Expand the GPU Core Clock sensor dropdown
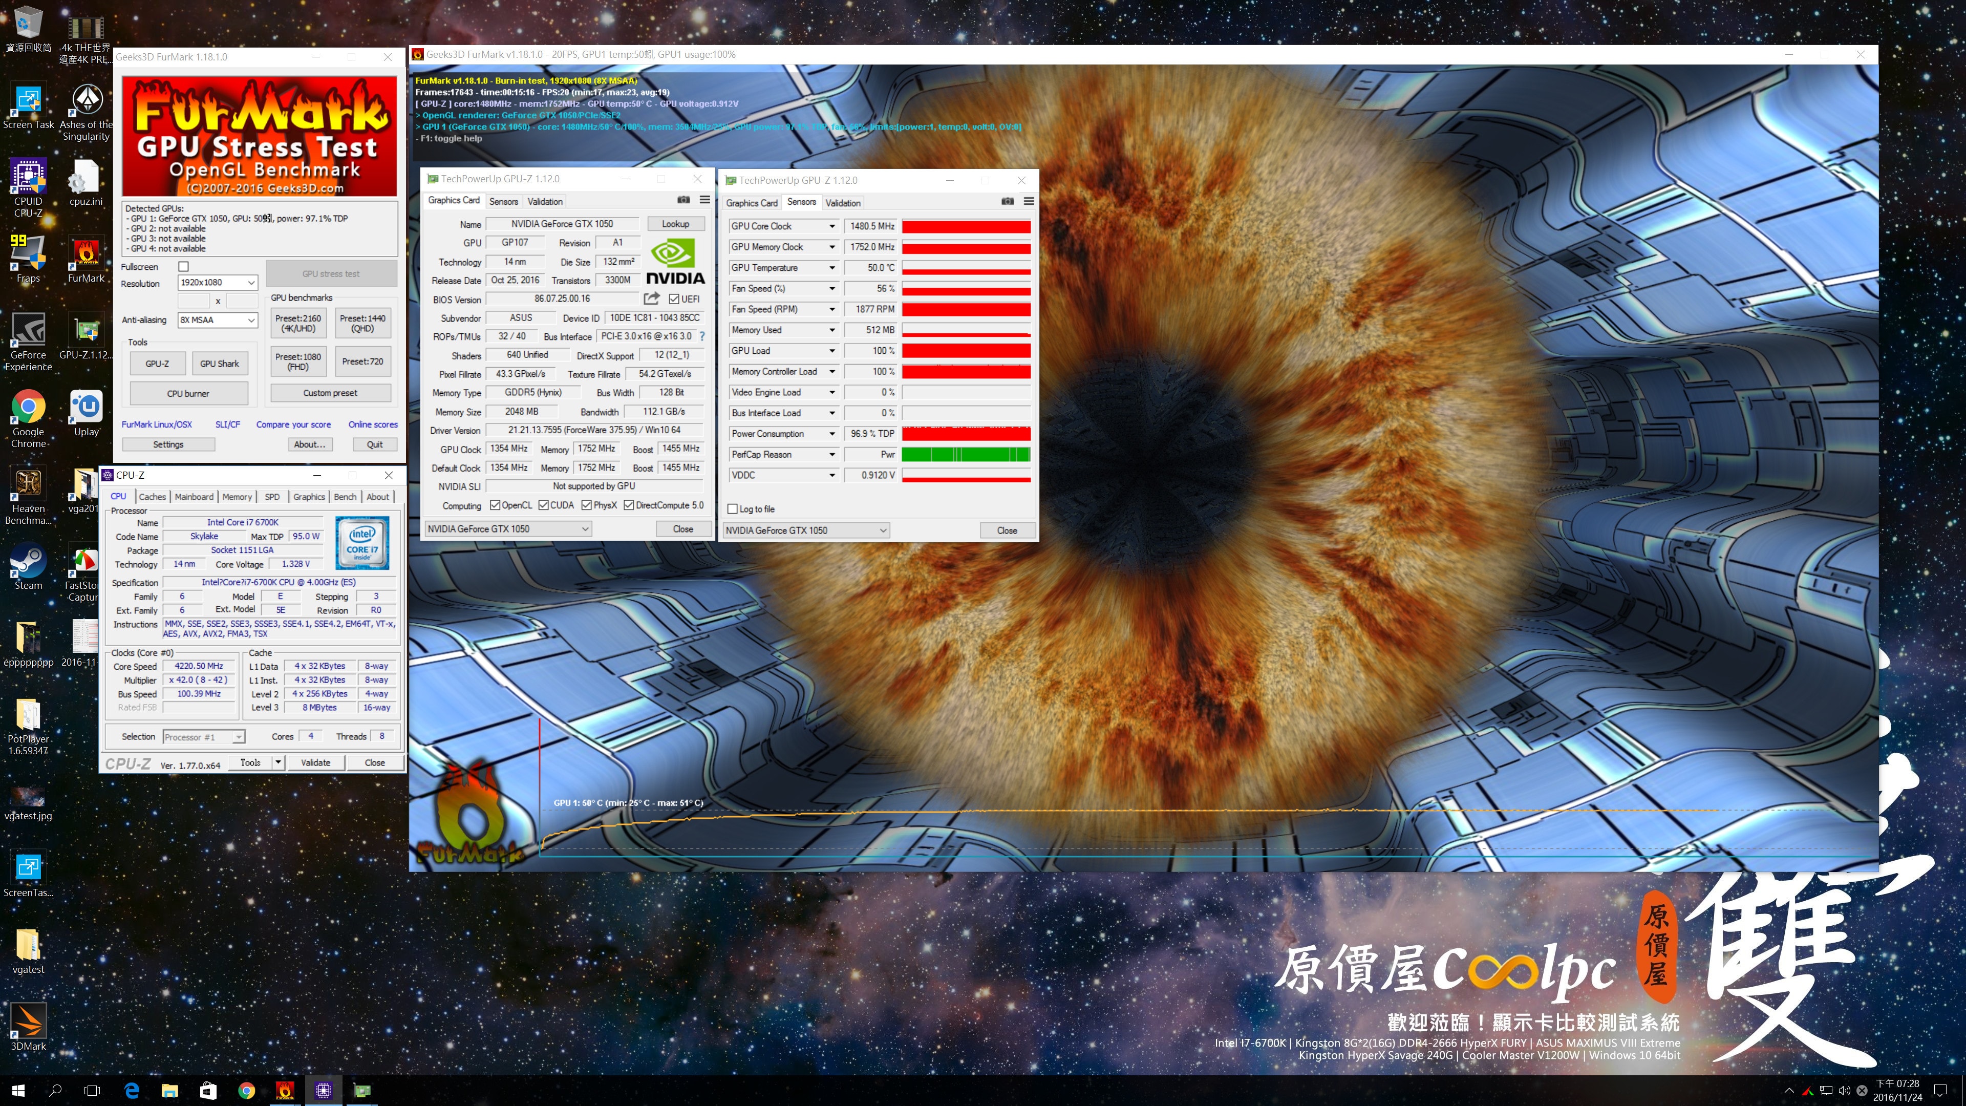Viewport: 1966px width, 1106px height. coord(832,227)
